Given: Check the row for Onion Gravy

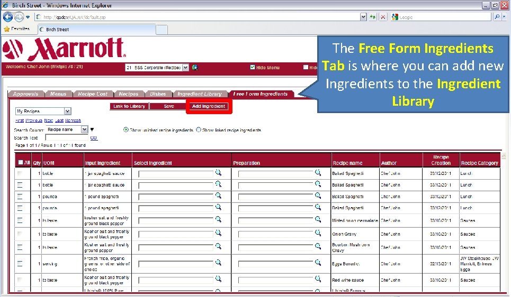Looking at the screenshot, I should click(20, 234).
